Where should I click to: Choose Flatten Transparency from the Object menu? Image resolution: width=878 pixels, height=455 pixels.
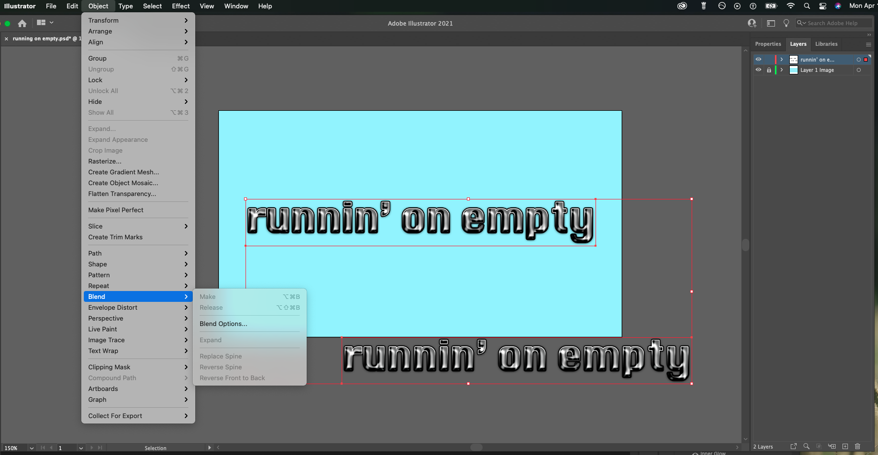[122, 194]
